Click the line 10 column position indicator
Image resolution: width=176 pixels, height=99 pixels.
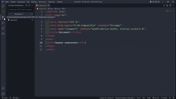[x=106, y=98]
